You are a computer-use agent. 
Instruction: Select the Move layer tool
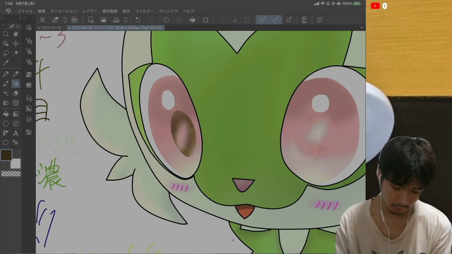point(16,43)
